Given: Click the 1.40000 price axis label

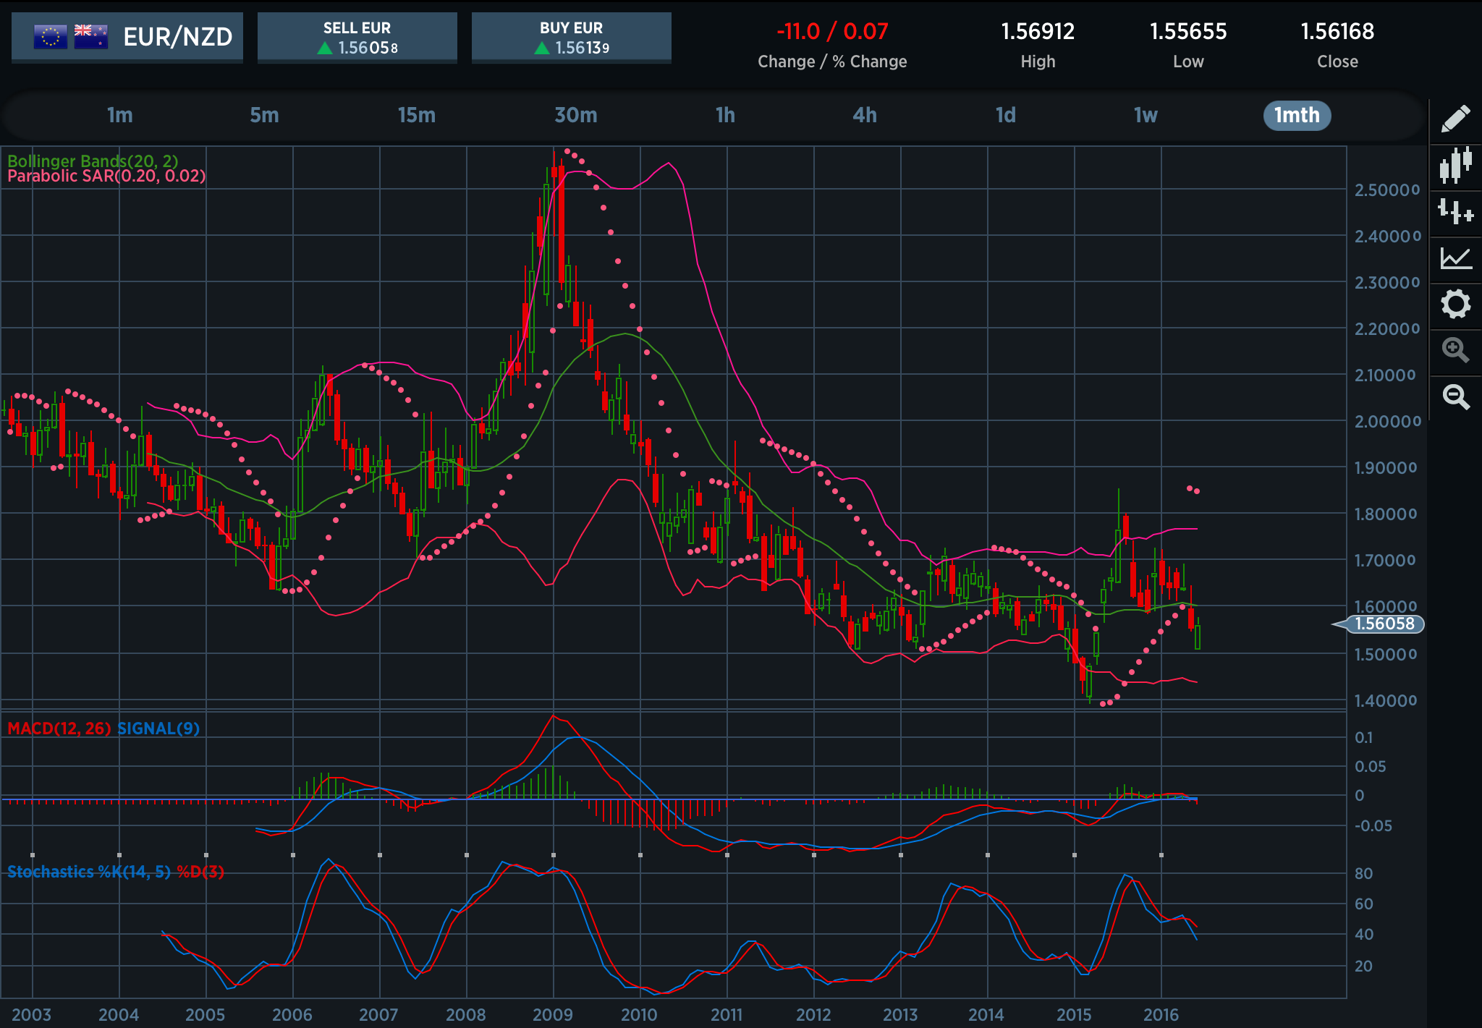Looking at the screenshot, I should pos(1386,700).
